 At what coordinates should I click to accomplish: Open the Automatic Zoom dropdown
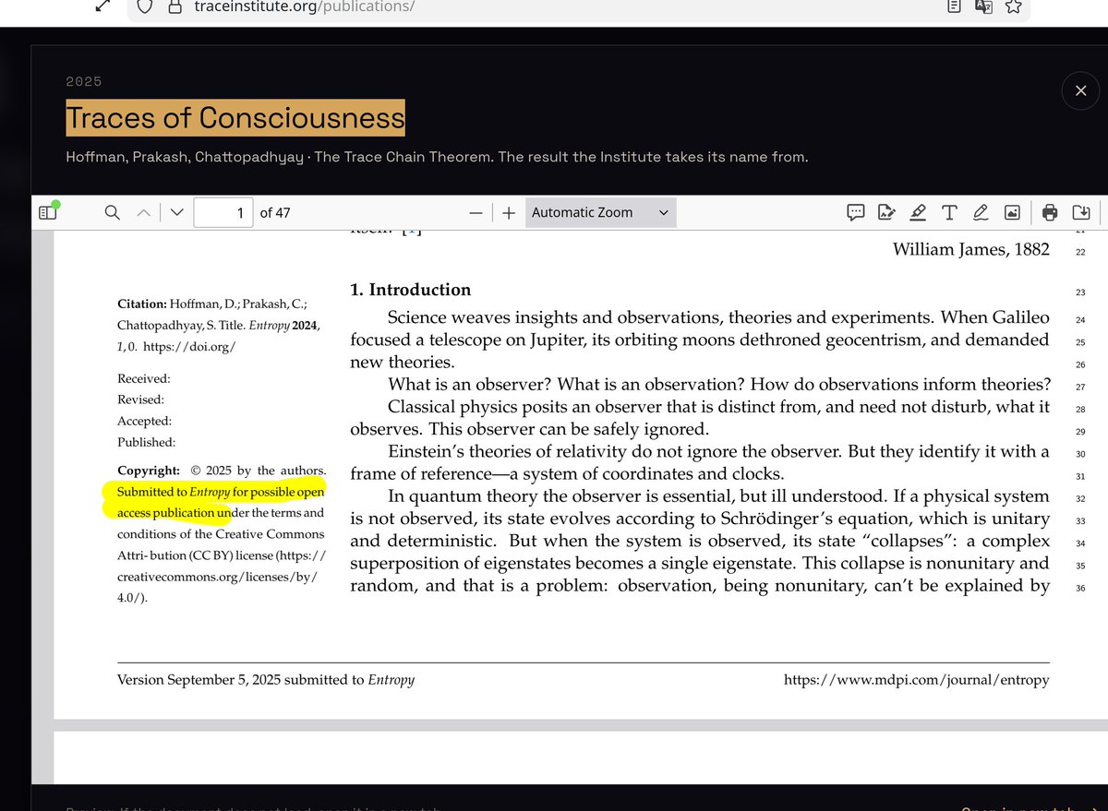(600, 212)
